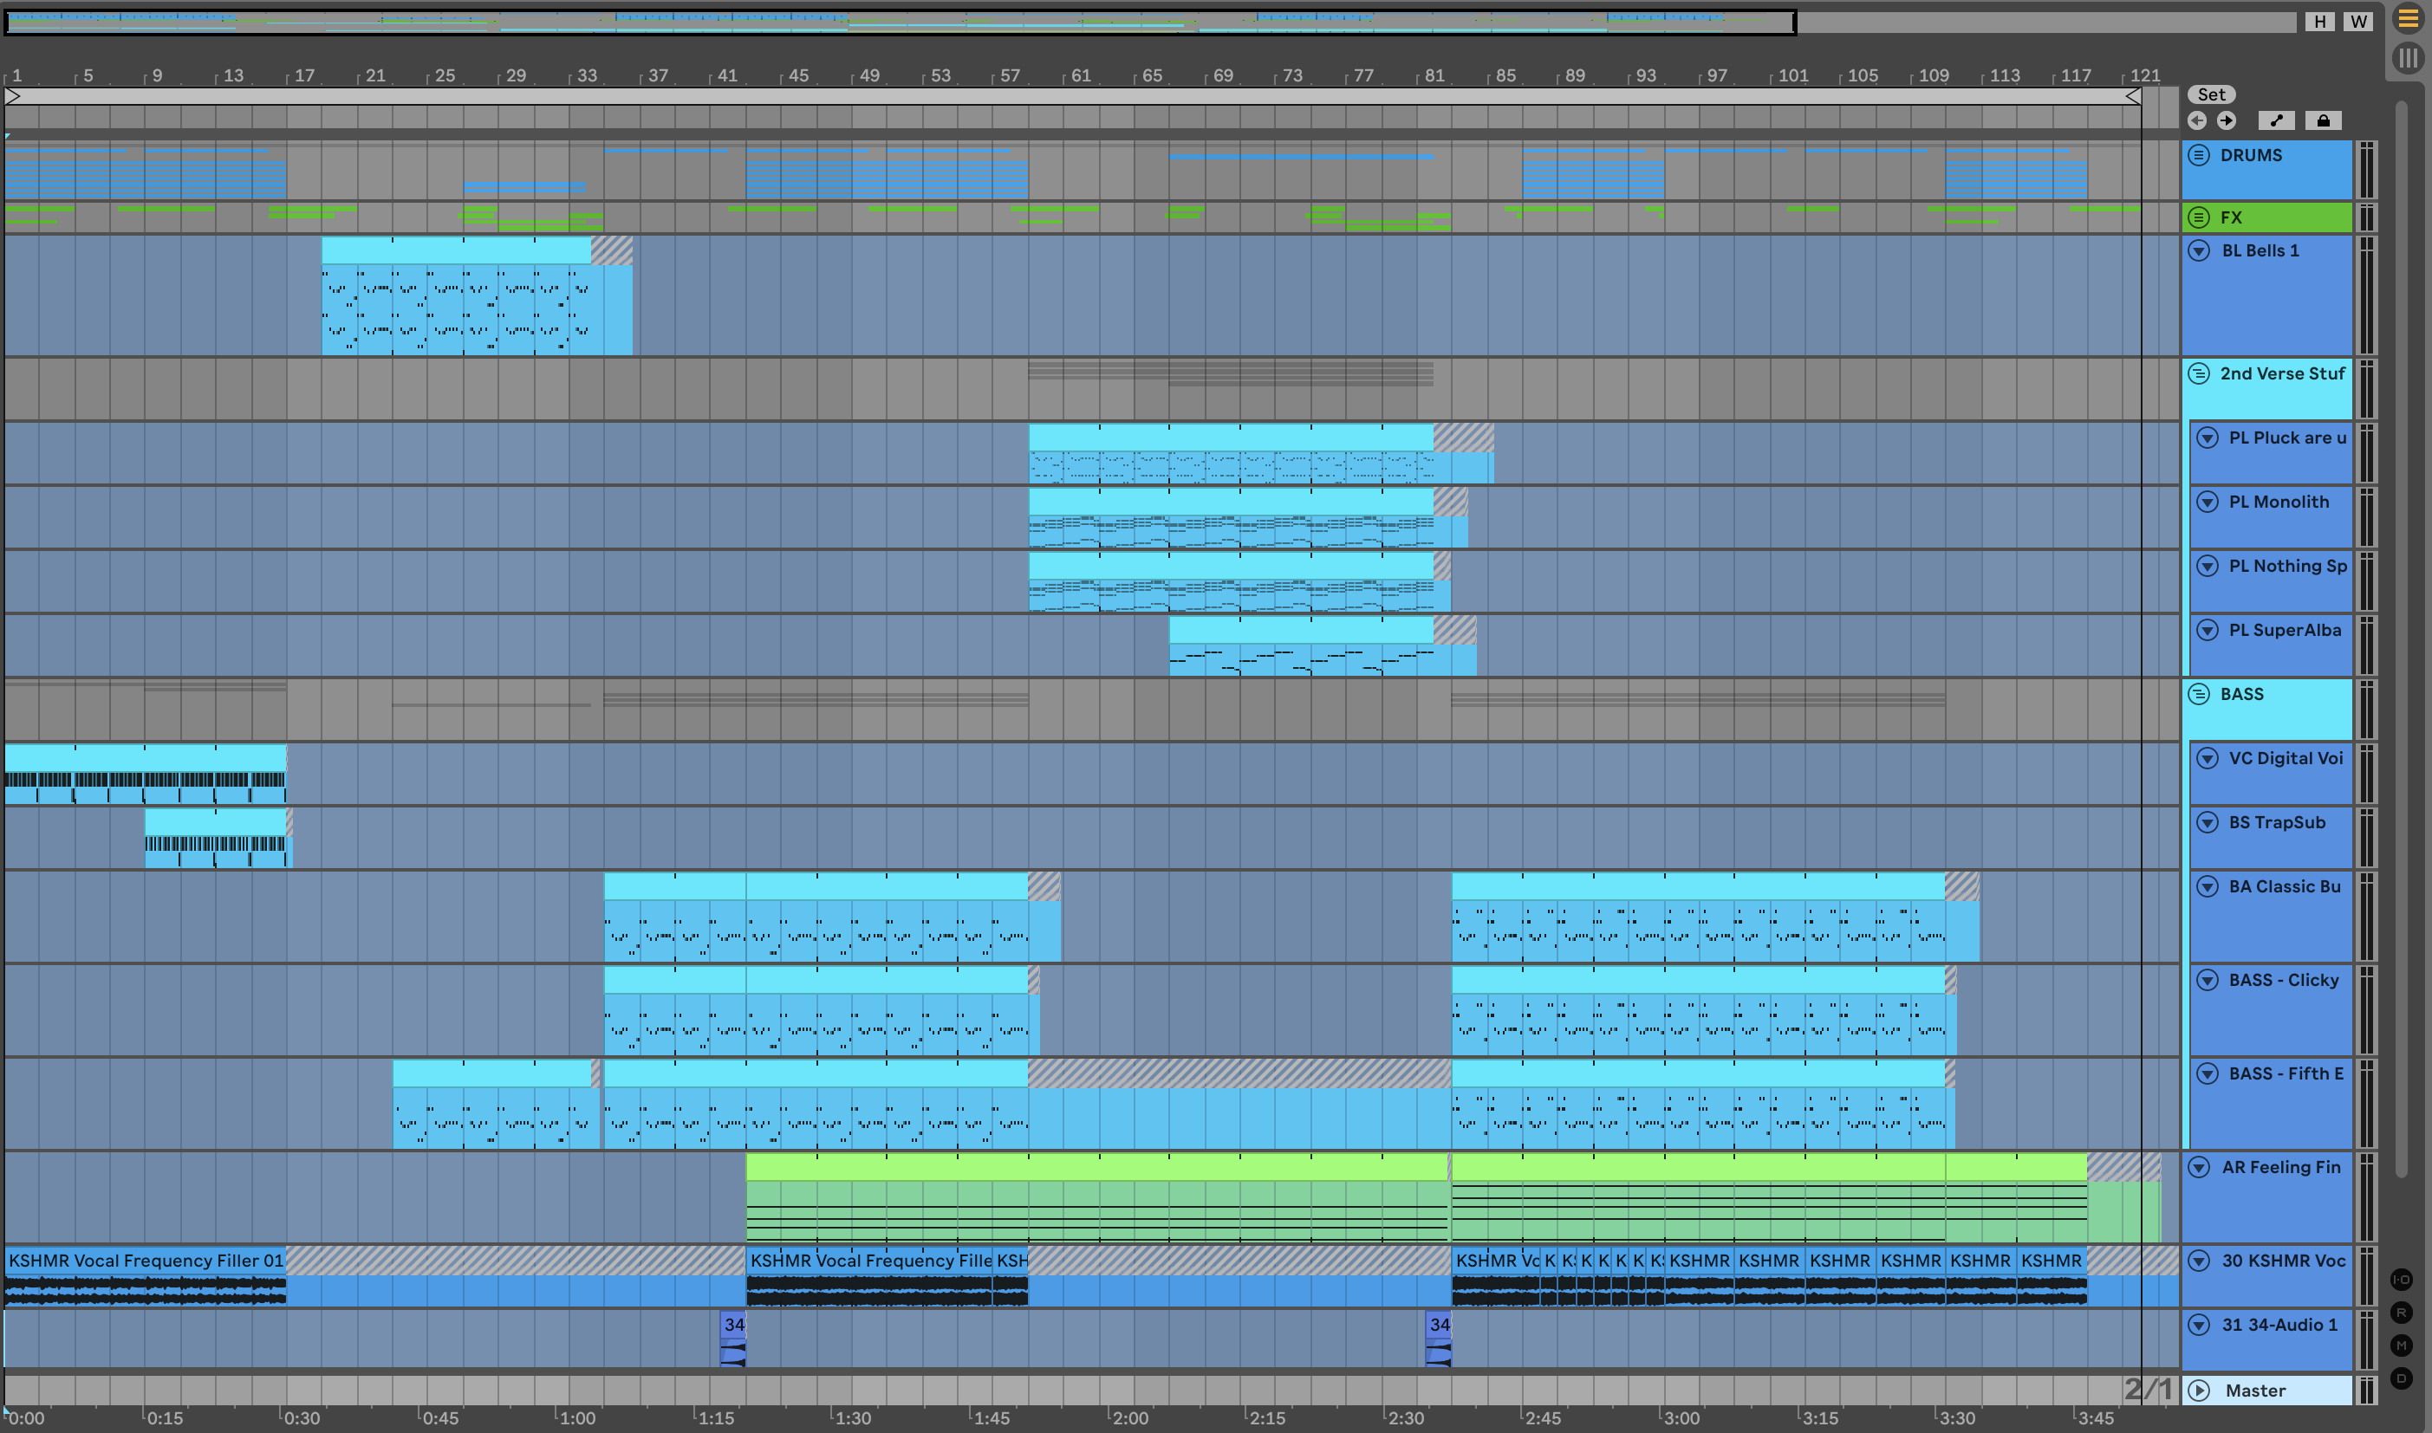
Task: Expand the Master track
Action: tap(2199, 1391)
